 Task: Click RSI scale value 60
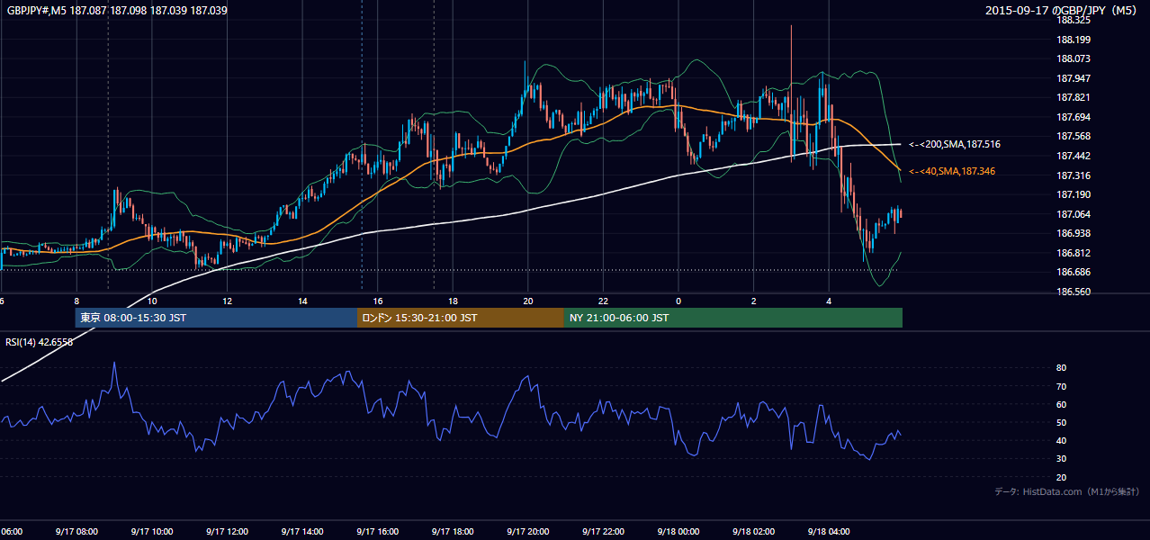(x=1062, y=404)
